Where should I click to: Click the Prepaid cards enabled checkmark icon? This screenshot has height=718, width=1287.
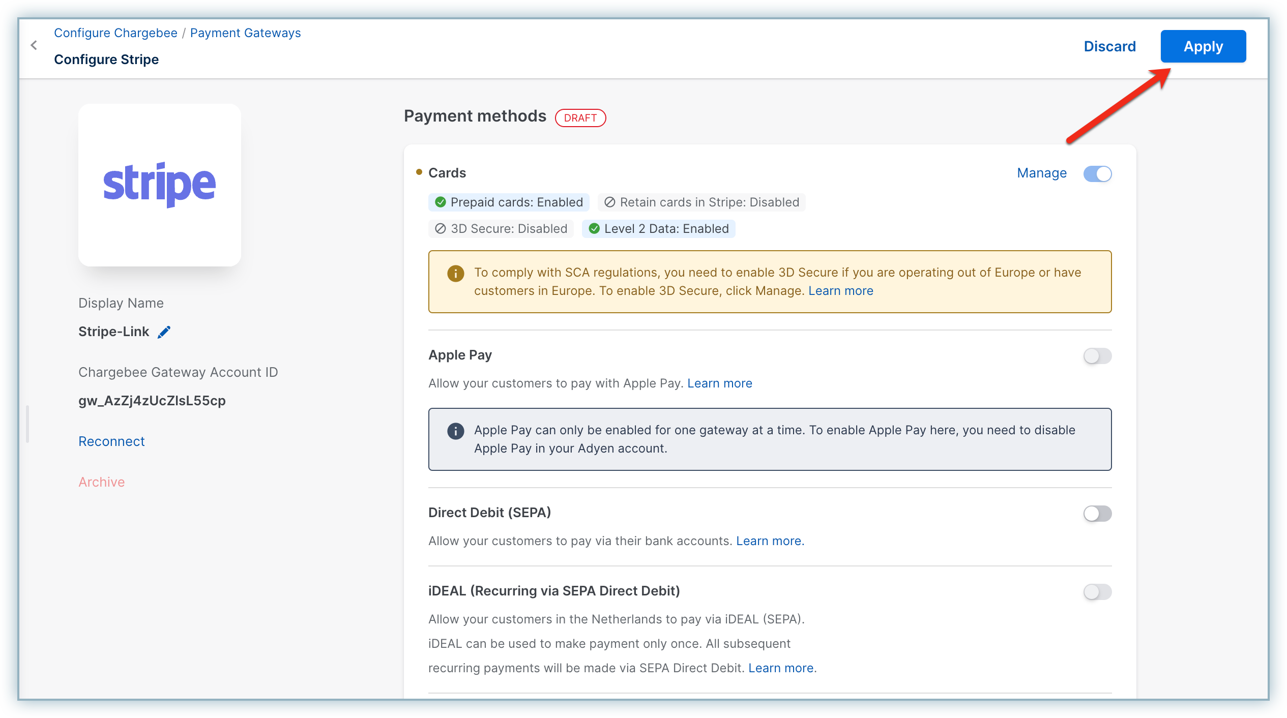(x=441, y=202)
